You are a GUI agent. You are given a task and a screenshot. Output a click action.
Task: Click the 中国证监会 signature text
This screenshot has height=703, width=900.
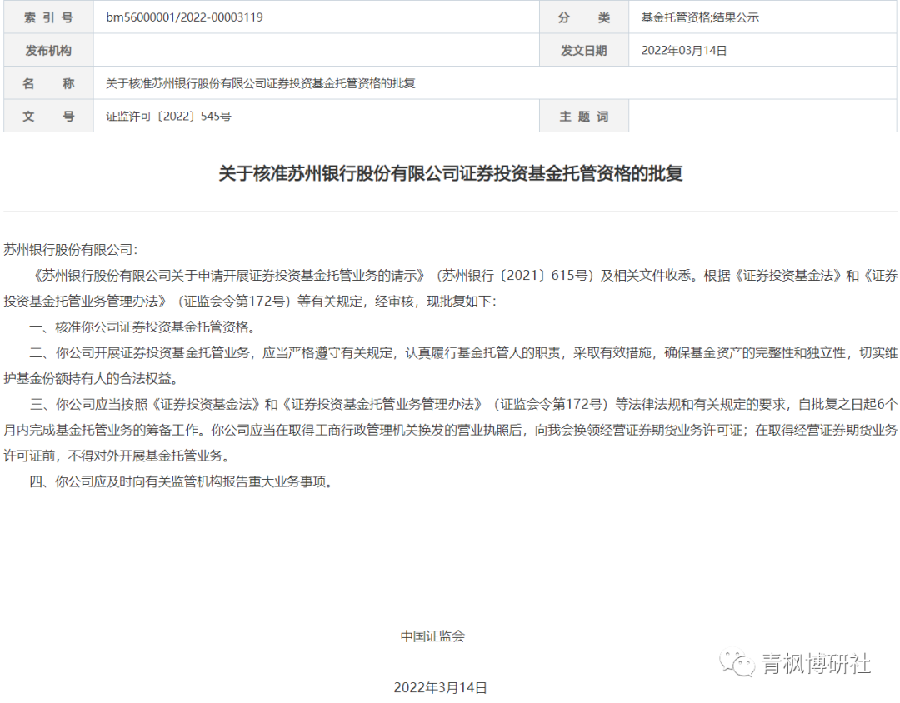click(x=432, y=636)
